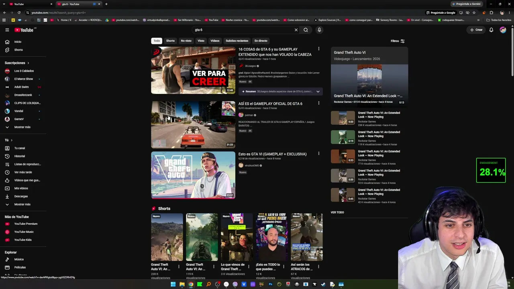
Task: Select the No visto filter chip
Action: pos(186,41)
